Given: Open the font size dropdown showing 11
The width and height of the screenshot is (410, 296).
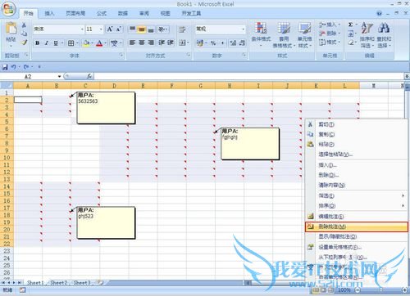Looking at the screenshot, I should [101, 29].
